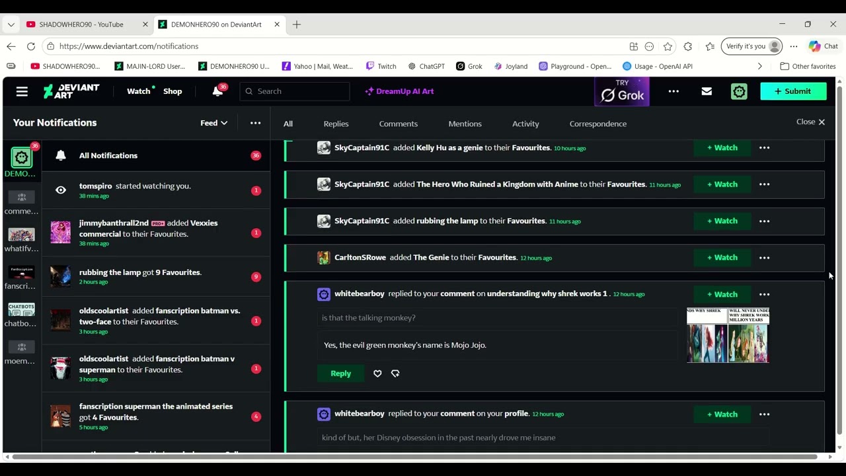Click the vertical scrollbar of the page
This screenshot has width=846, height=476.
[839, 261]
